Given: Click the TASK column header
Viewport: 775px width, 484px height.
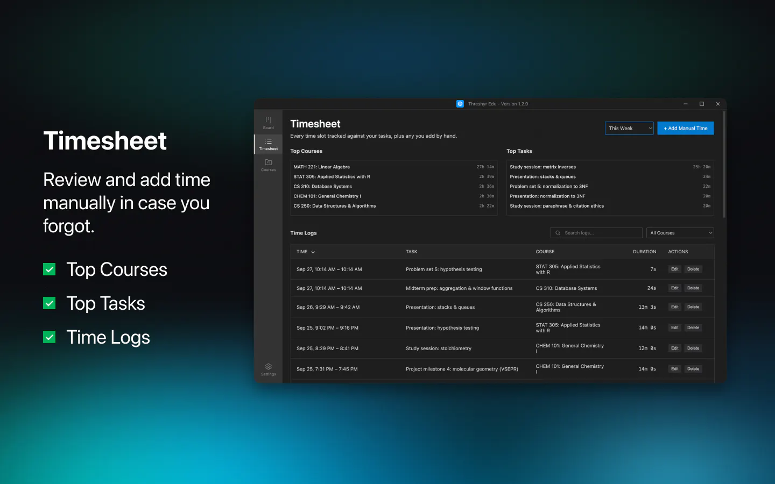Looking at the screenshot, I should coord(412,252).
